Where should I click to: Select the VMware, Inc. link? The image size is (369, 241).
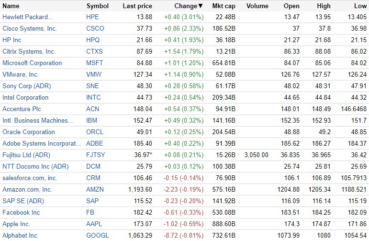[21, 75]
